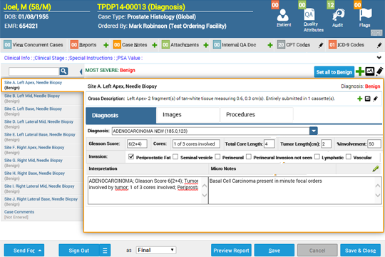Viewport: 385px width, 257px height.
Task: Check the Perineural checkbox
Action: (x=217, y=156)
